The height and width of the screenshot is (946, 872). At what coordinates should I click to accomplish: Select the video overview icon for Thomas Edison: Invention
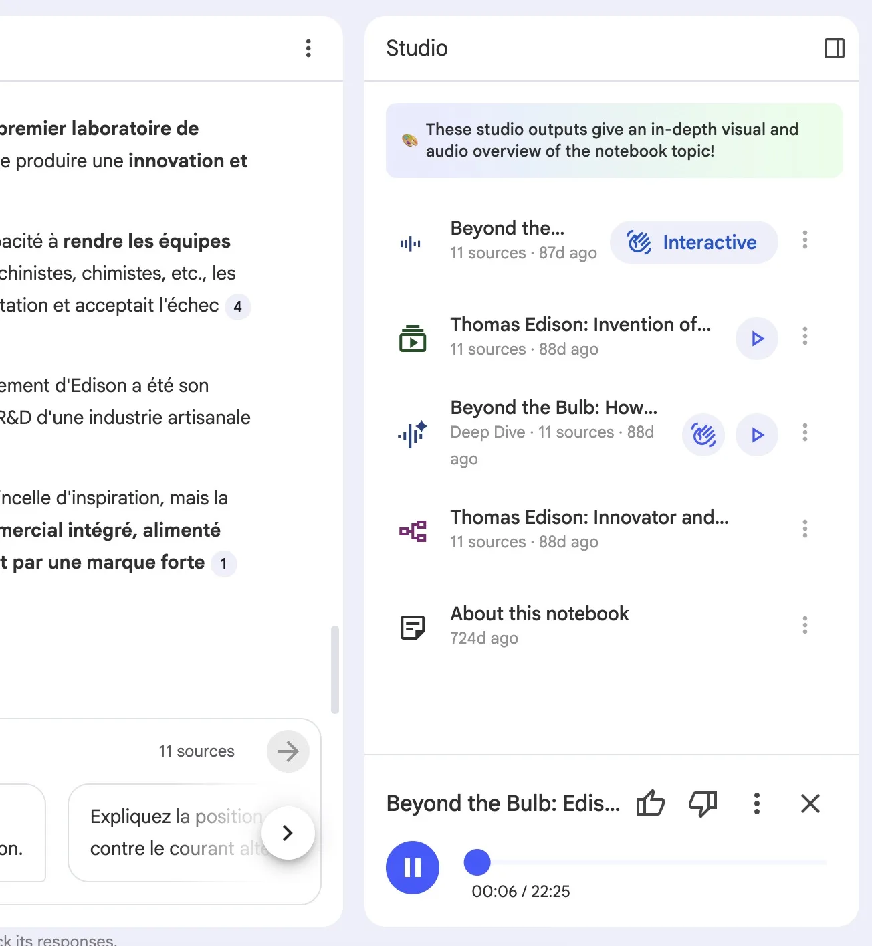413,339
